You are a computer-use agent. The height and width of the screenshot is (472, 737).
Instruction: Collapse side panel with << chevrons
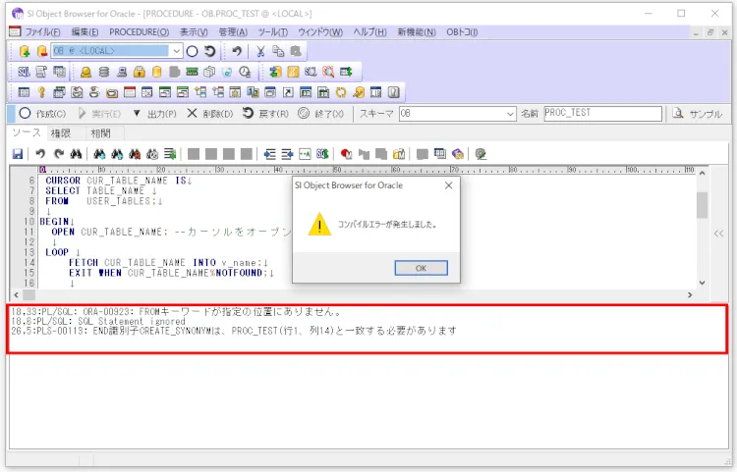point(718,234)
